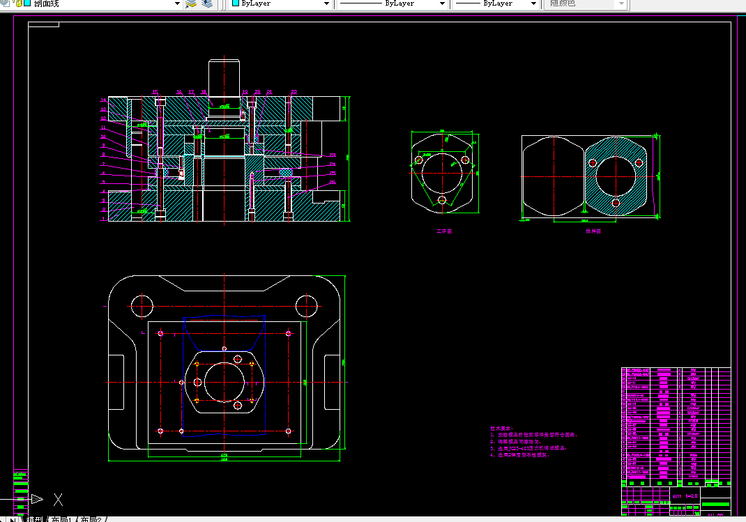Select part balloon number 22
Screen dimensions: 746x522
click(x=294, y=92)
